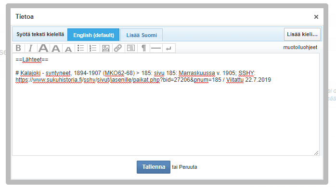The width and height of the screenshot is (336, 189).
Task: Insert a hyperlink with the chain icon
Action: [x=118, y=48]
